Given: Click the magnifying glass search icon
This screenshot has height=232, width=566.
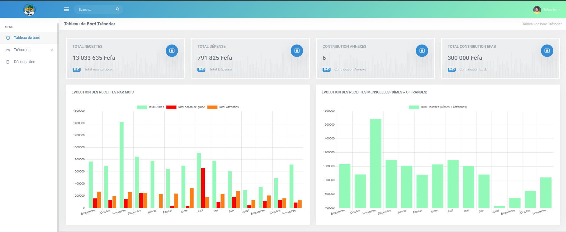Looking at the screenshot, I should click(117, 9).
